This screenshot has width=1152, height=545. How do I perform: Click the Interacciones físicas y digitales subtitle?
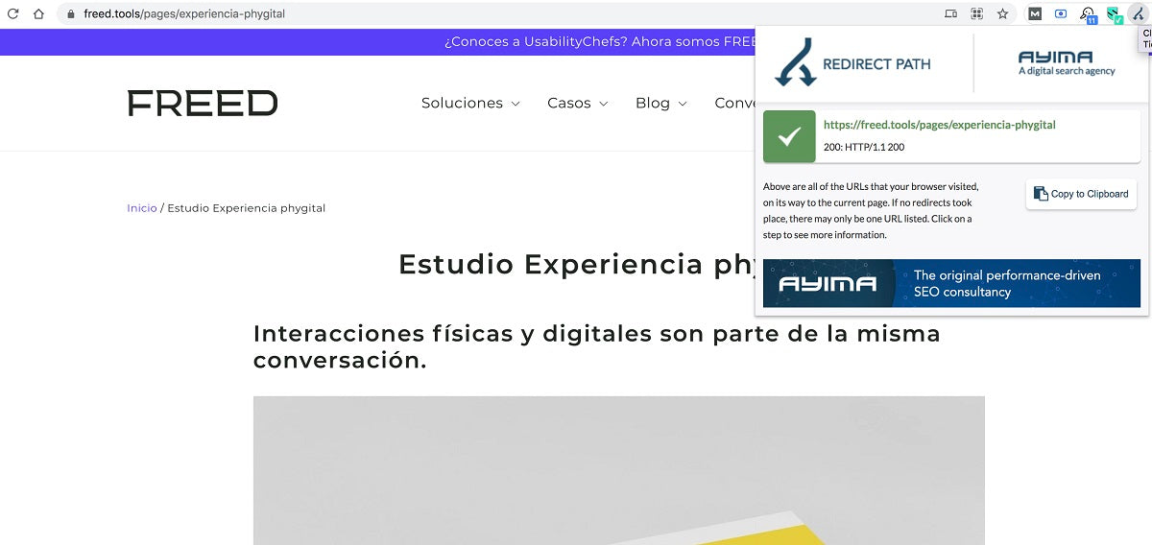coord(596,347)
